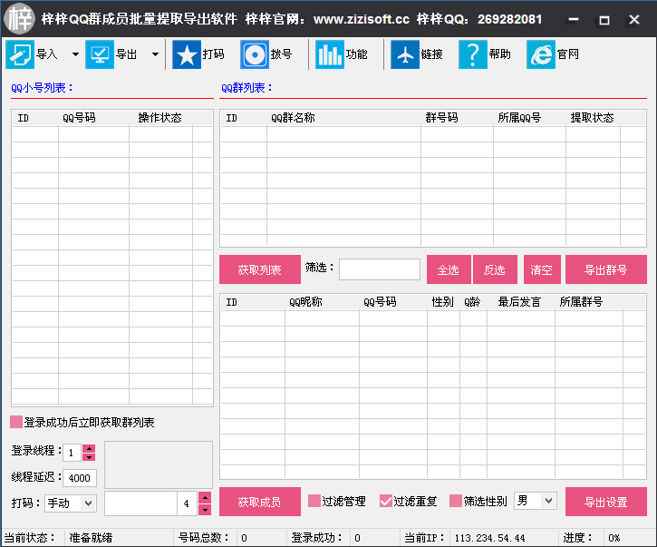Click the 操作状态 column header
The width and height of the screenshot is (657, 547).
pos(160,118)
